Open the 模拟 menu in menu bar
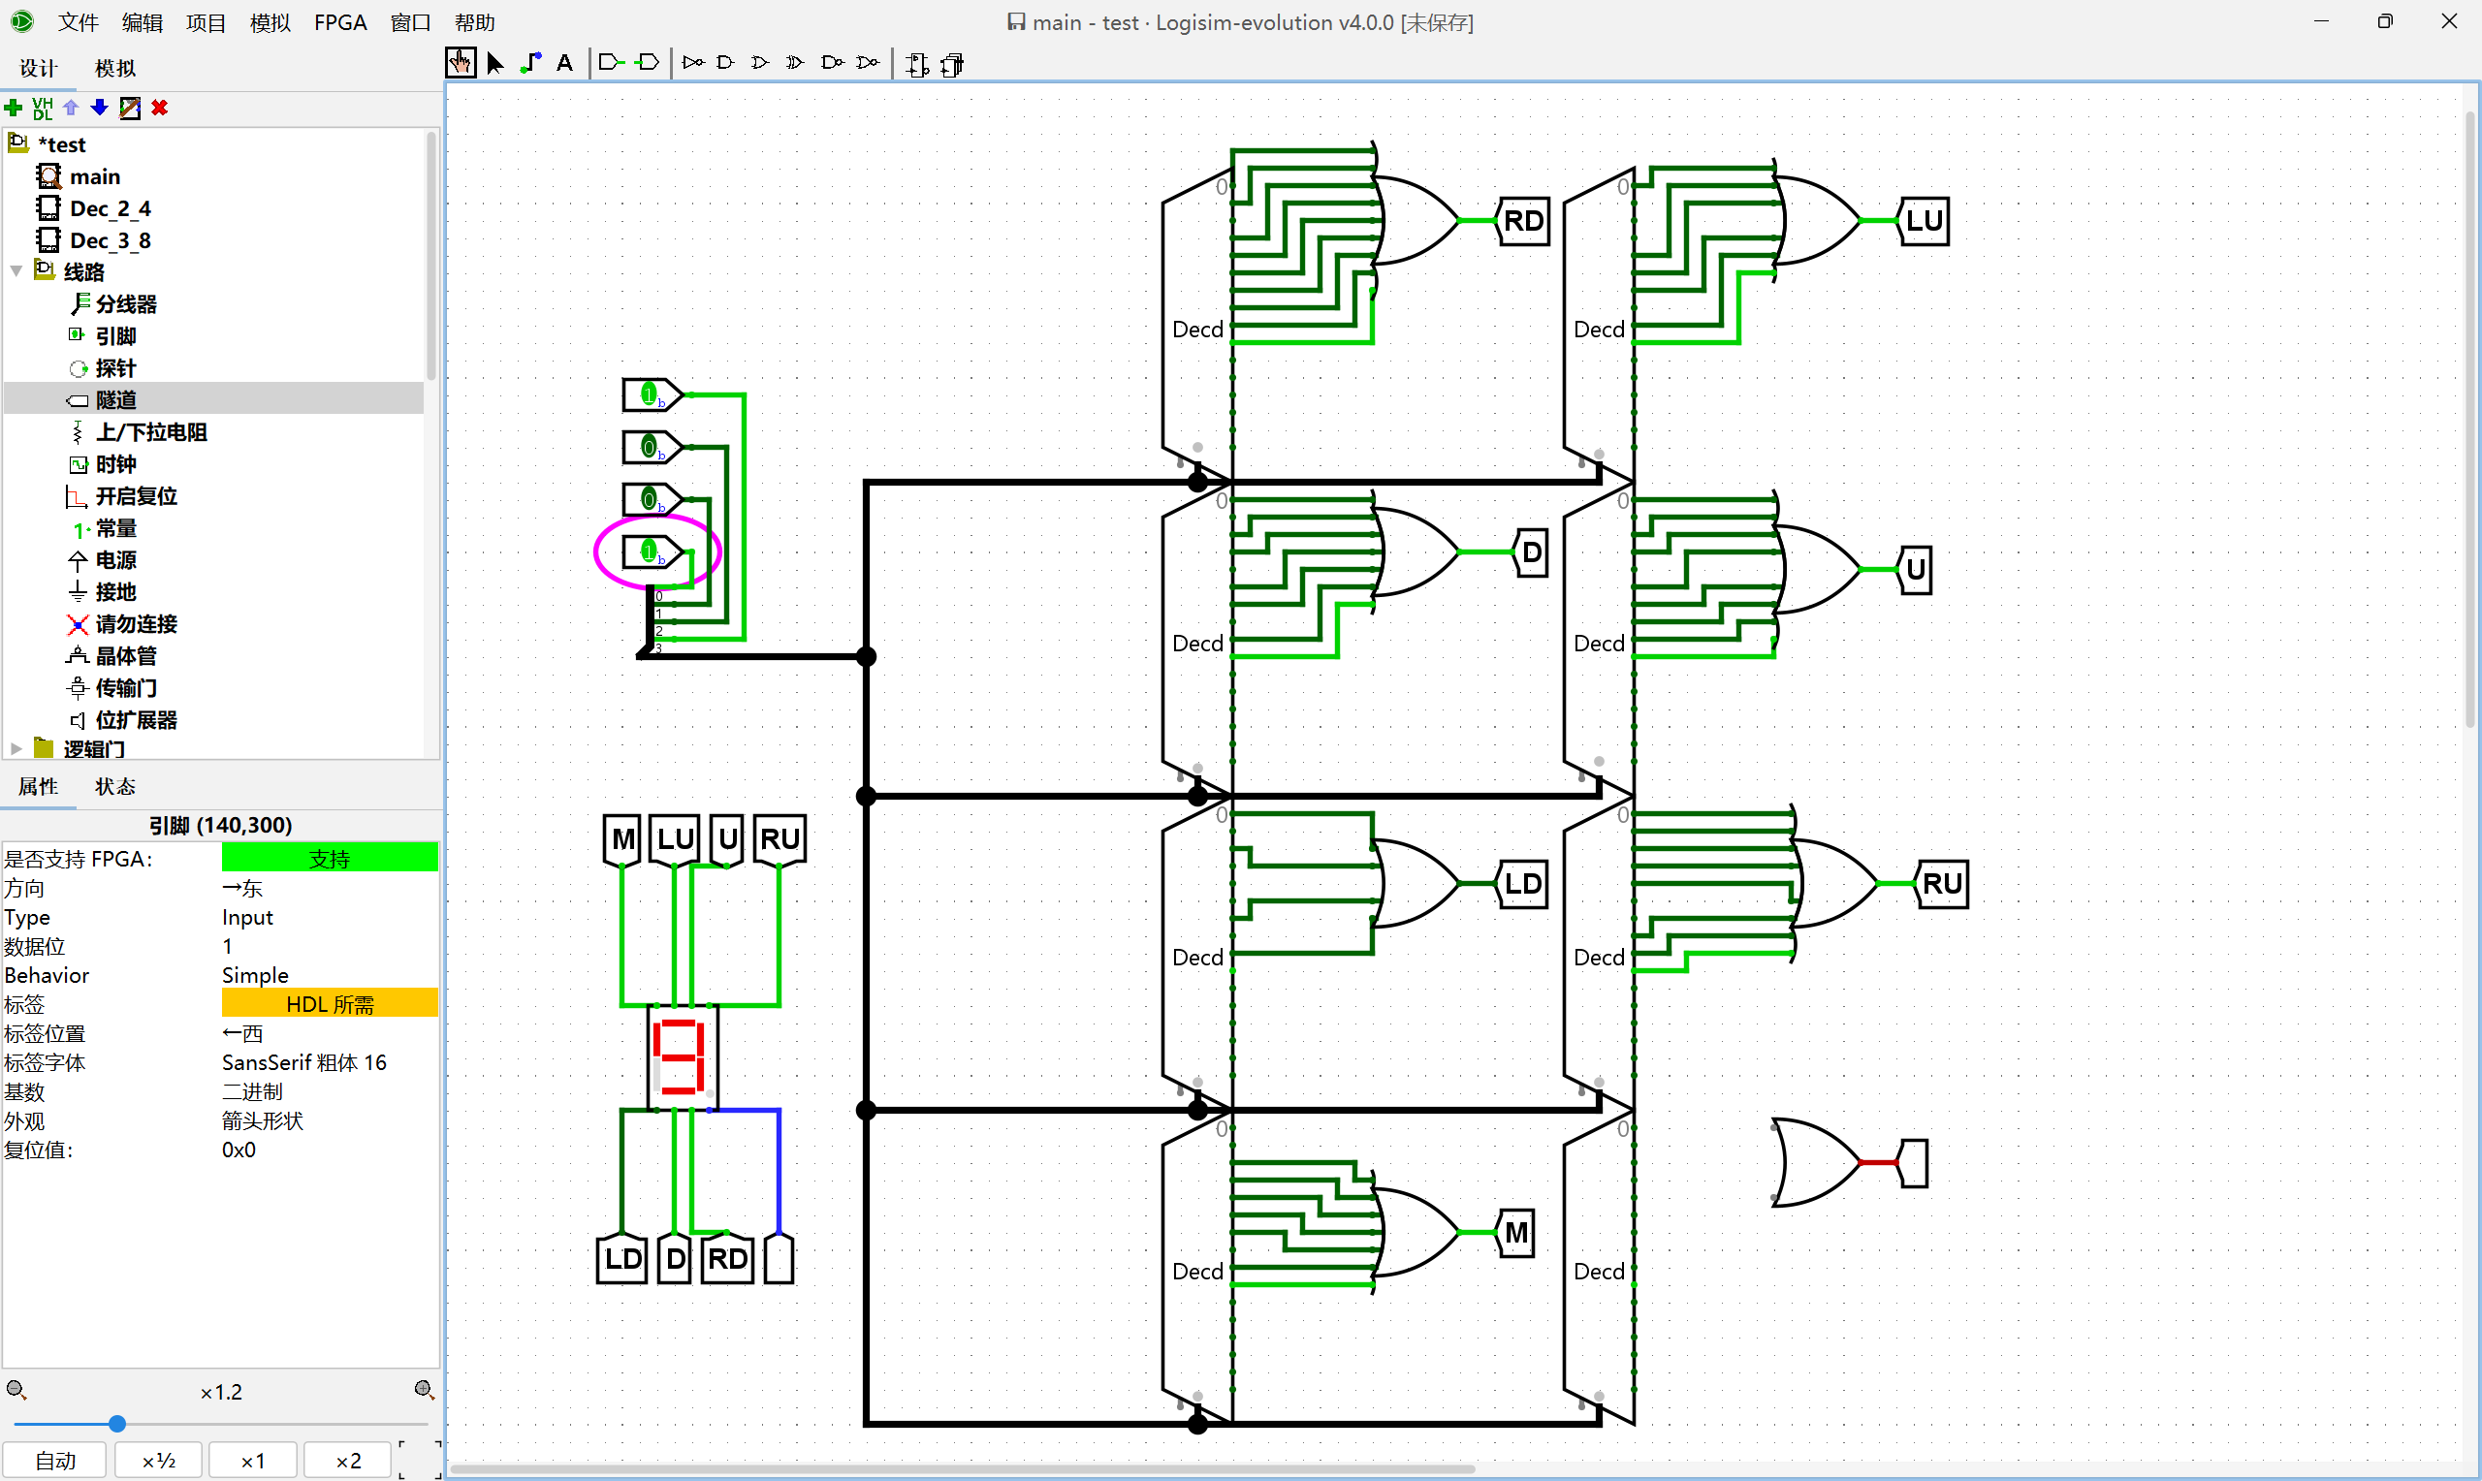The image size is (2482, 1481). [x=270, y=22]
